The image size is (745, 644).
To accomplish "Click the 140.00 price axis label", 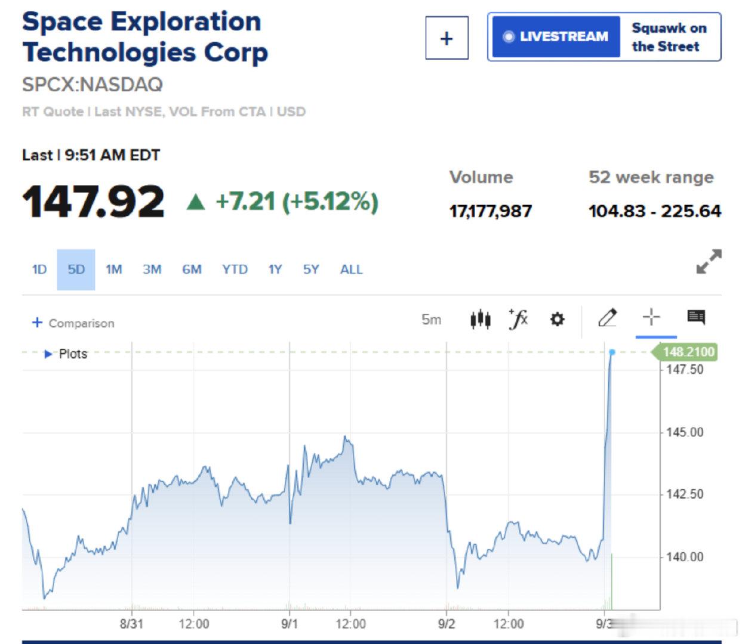I will [x=685, y=557].
